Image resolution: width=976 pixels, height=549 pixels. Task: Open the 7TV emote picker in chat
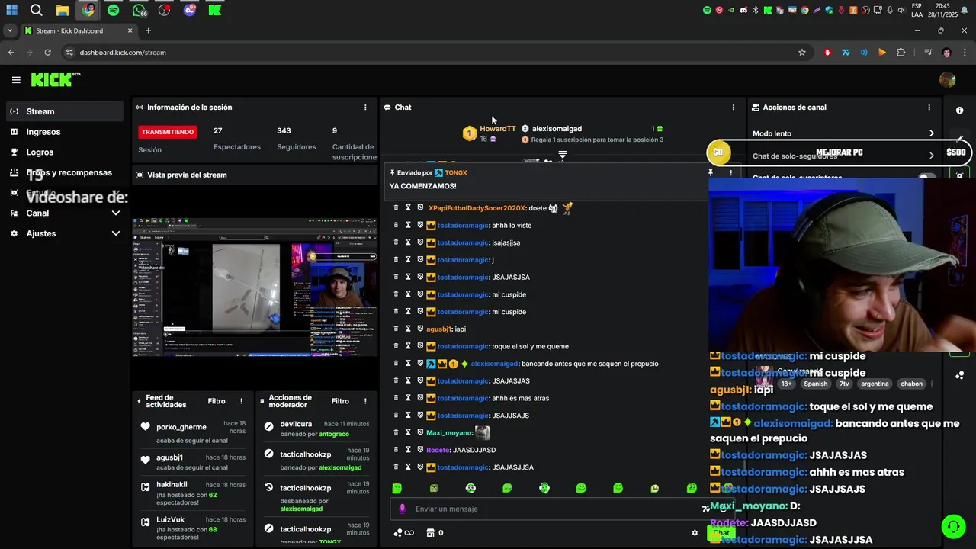706,509
